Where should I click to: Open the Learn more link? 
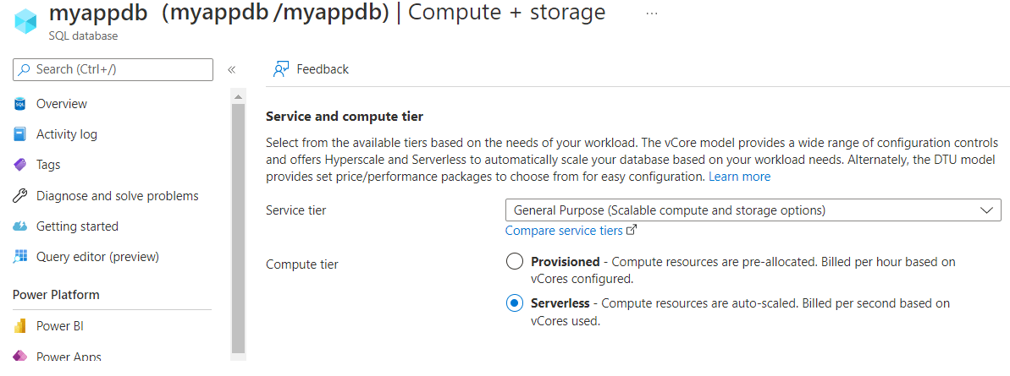[x=739, y=177]
